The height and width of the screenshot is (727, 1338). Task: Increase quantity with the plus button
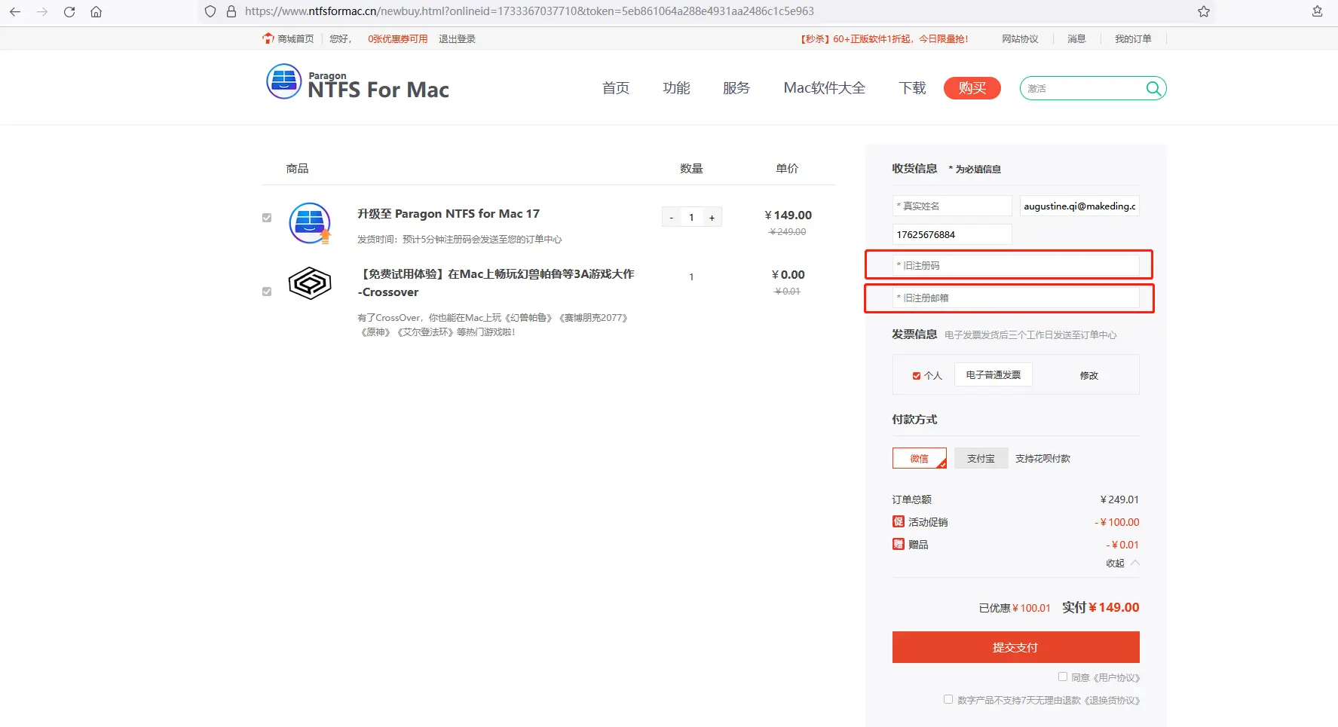(x=712, y=218)
